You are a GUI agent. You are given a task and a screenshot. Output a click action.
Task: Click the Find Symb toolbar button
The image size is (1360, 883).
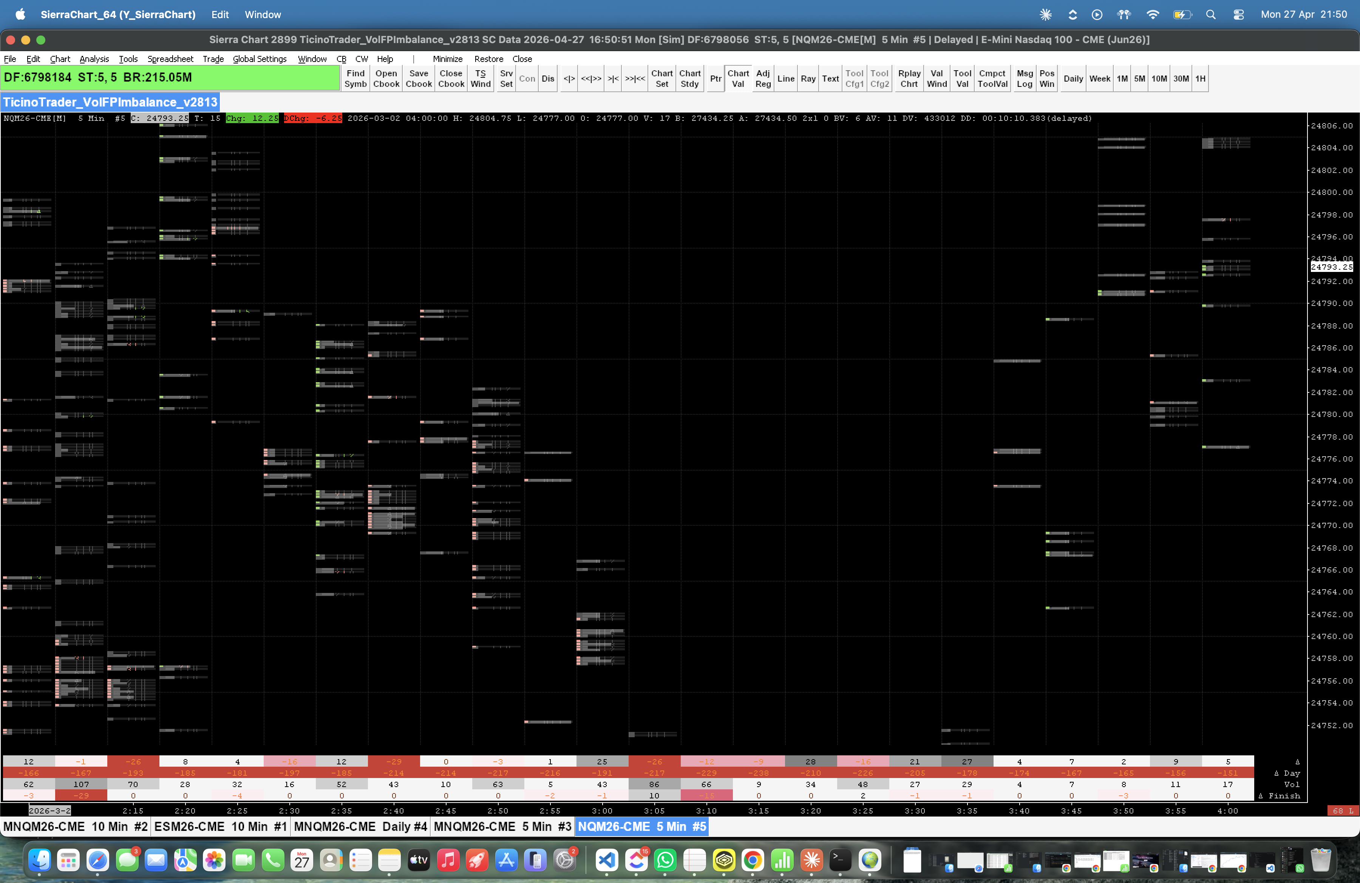point(355,78)
